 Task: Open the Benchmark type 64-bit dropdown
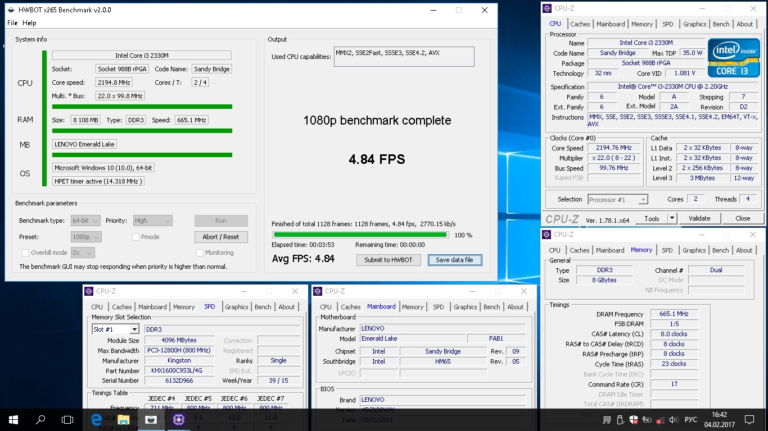point(85,221)
